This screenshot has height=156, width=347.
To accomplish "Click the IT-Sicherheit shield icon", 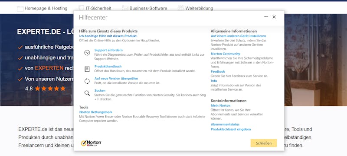I will click(x=82, y=8).
